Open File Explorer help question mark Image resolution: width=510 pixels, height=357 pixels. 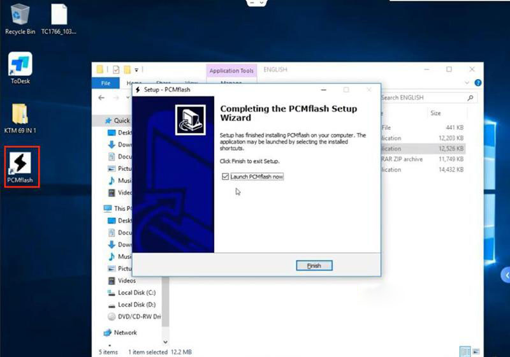[477, 83]
